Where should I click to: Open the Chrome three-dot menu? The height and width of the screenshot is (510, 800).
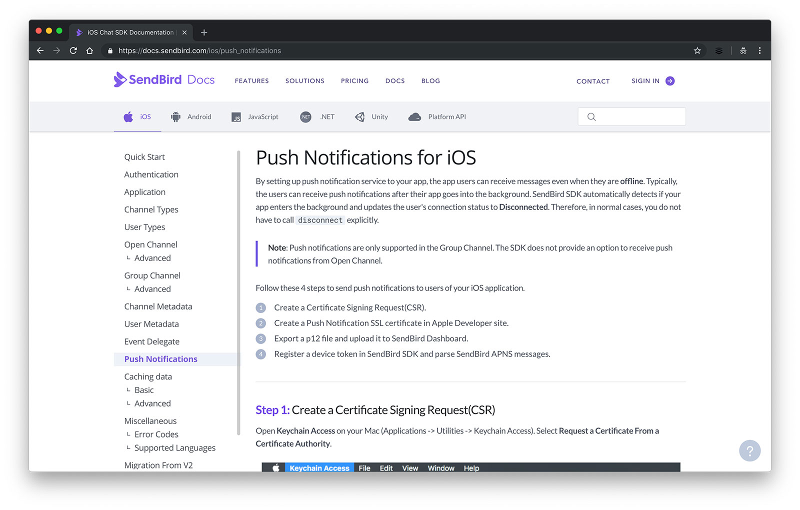coord(759,50)
